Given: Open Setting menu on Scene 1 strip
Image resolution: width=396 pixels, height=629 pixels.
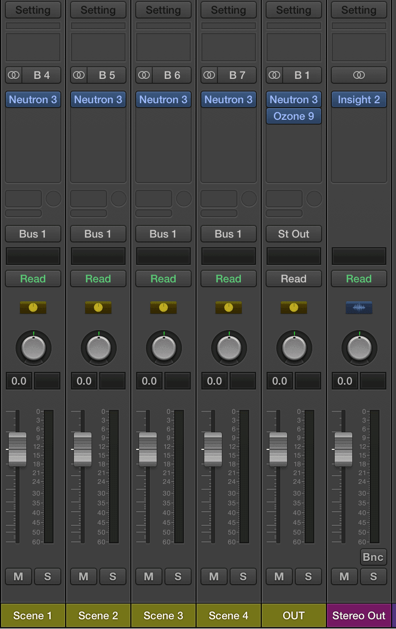Looking at the screenshot, I should [x=33, y=10].
